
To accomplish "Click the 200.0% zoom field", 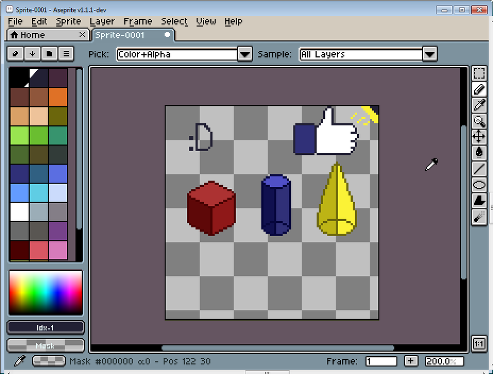I will coord(444,361).
